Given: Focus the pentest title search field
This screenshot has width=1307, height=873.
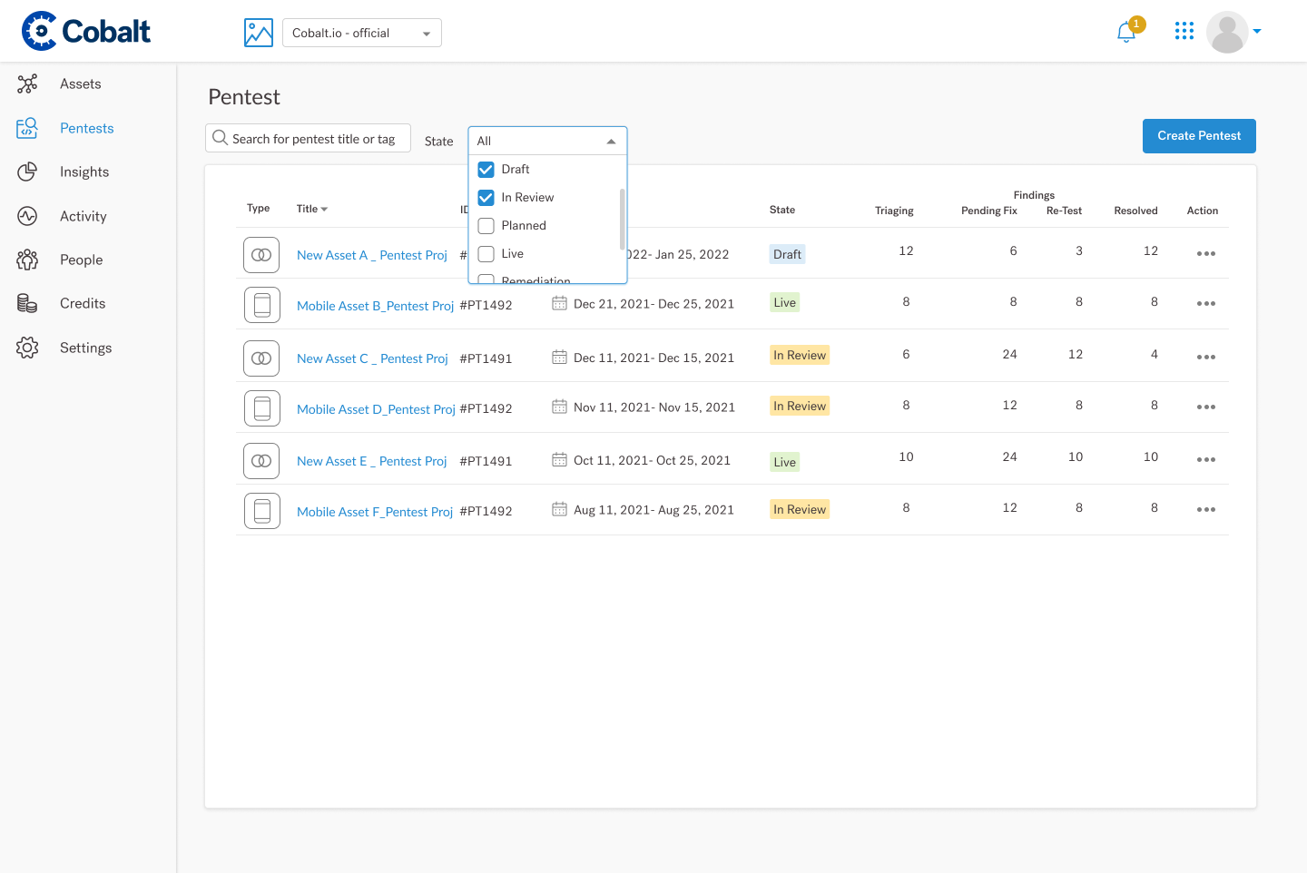Looking at the screenshot, I should click(309, 138).
